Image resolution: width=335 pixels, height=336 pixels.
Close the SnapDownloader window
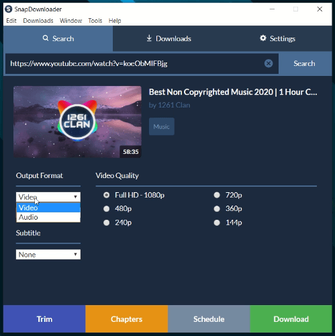click(x=320, y=9)
